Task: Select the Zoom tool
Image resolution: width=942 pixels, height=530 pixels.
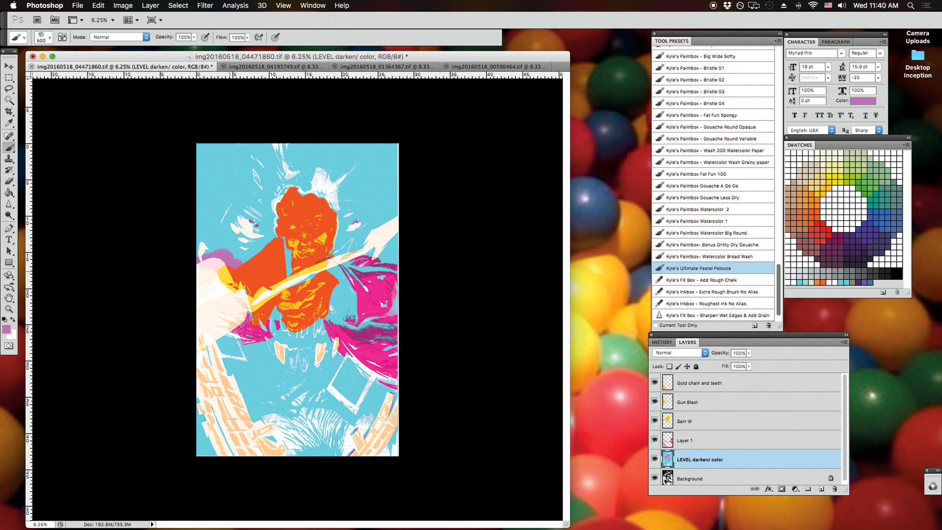Action: (x=9, y=309)
